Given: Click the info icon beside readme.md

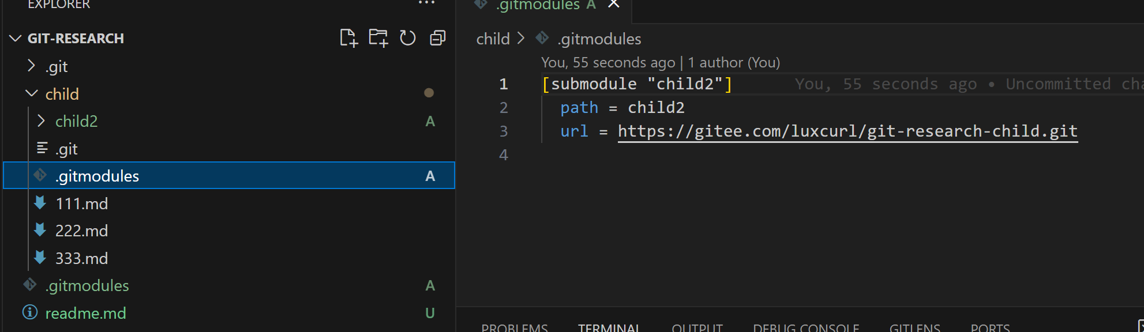Looking at the screenshot, I should [30, 312].
